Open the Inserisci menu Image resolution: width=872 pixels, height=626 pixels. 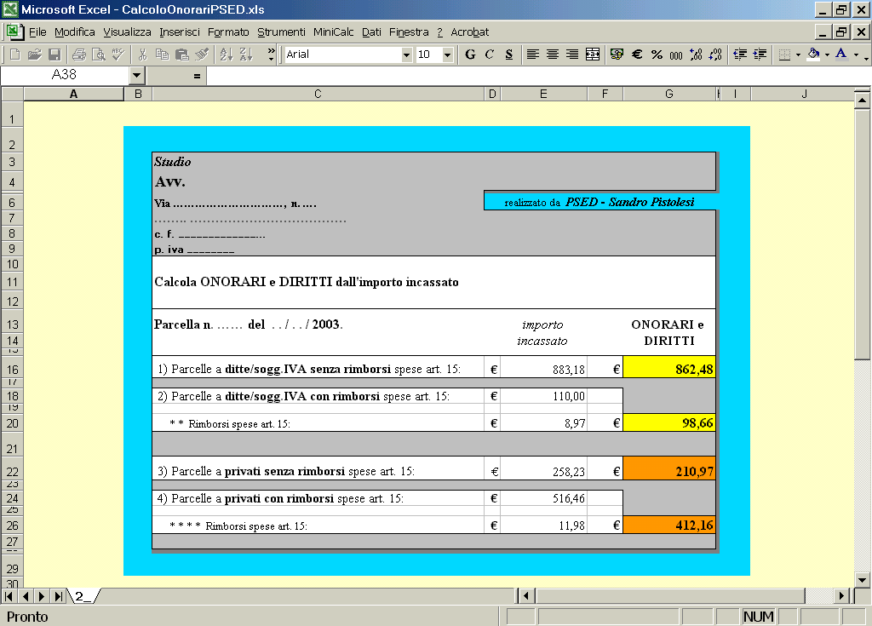coord(180,32)
